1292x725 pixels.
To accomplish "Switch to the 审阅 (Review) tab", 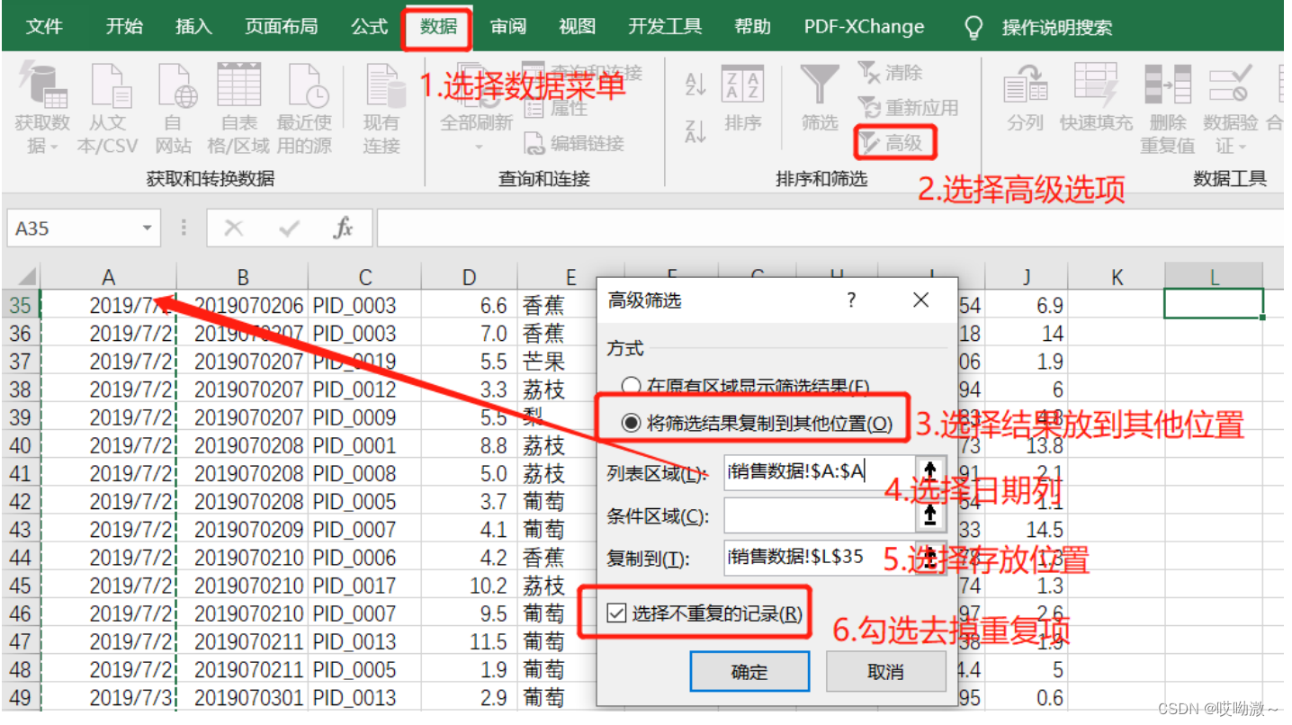I will tap(508, 27).
